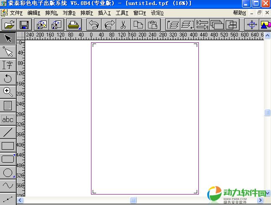Select the curve wave tool
Image resolution: width=271 pixels, height=205 pixels.
[x=8, y=185]
